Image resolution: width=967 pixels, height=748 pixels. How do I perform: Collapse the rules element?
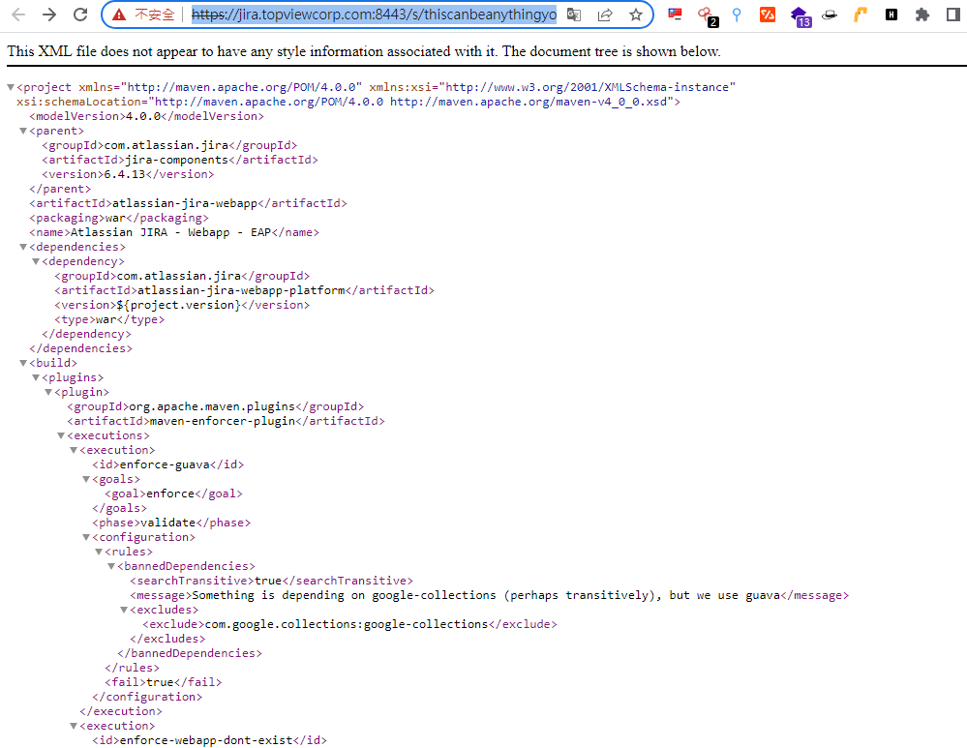[99, 552]
